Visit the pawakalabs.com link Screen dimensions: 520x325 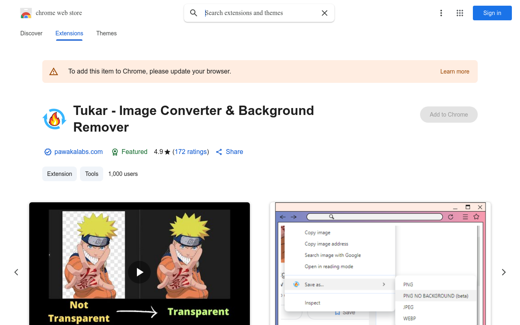click(78, 152)
